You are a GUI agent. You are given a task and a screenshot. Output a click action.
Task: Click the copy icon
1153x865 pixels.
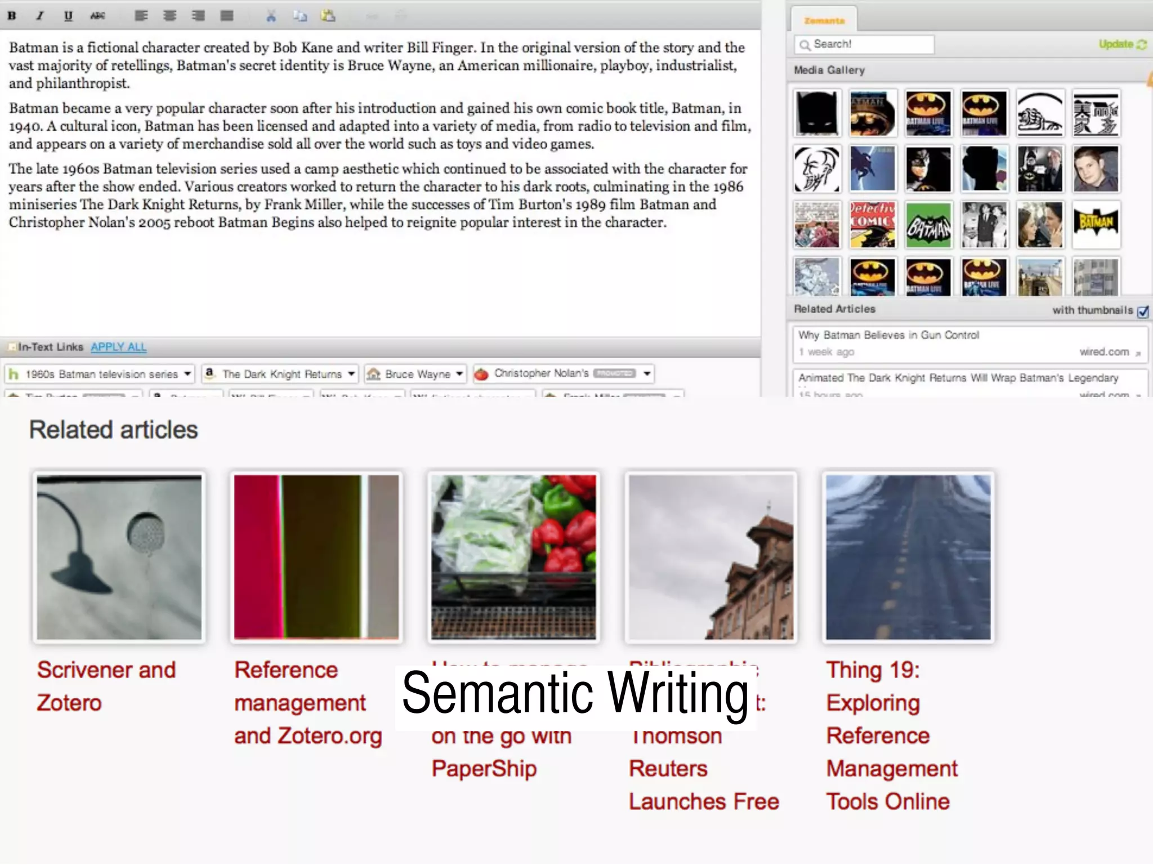click(x=300, y=16)
